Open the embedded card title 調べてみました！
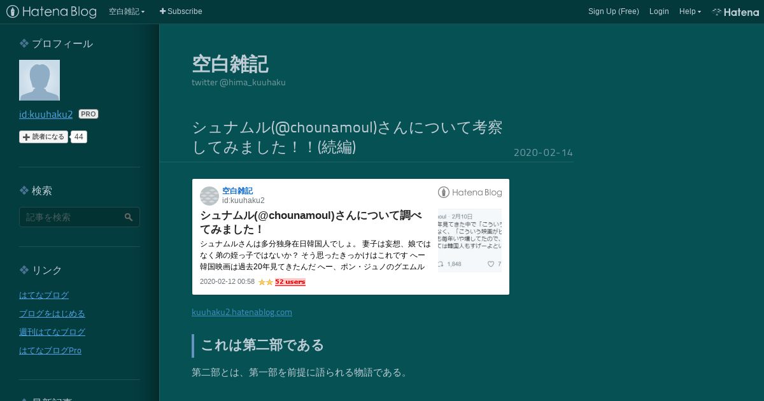This screenshot has width=764, height=401. point(311,222)
